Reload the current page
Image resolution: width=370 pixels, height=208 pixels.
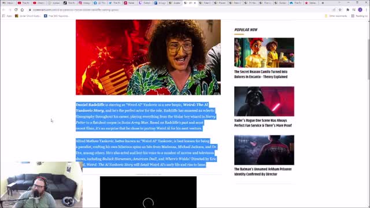[16, 10]
